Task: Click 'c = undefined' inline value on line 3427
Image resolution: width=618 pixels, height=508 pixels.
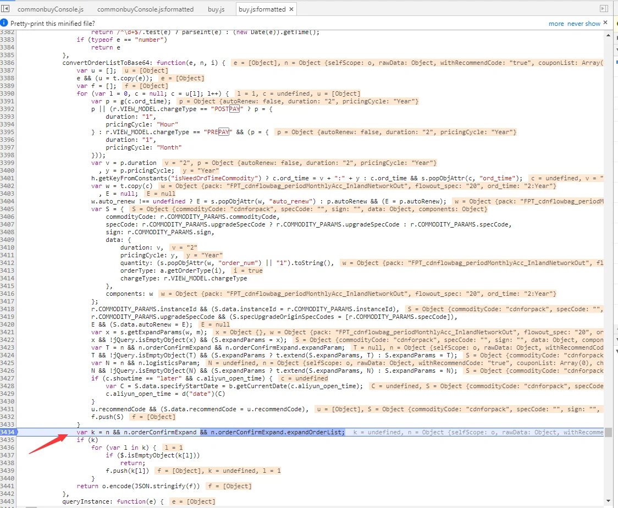Action: (x=304, y=378)
